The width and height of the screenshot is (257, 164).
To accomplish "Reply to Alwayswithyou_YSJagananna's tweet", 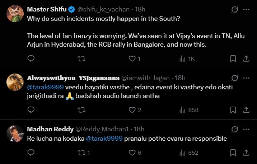I will pyautogui.click(x=31, y=110).
